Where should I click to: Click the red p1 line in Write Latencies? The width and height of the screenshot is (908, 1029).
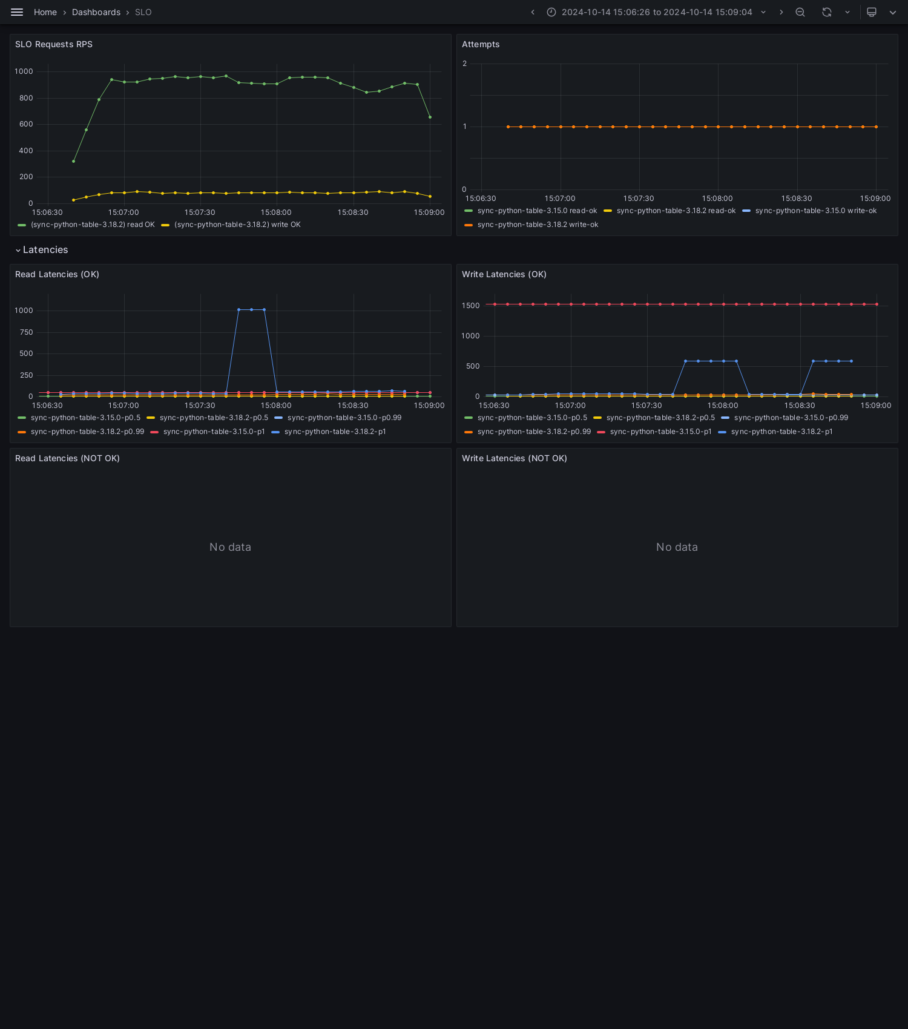(681, 304)
